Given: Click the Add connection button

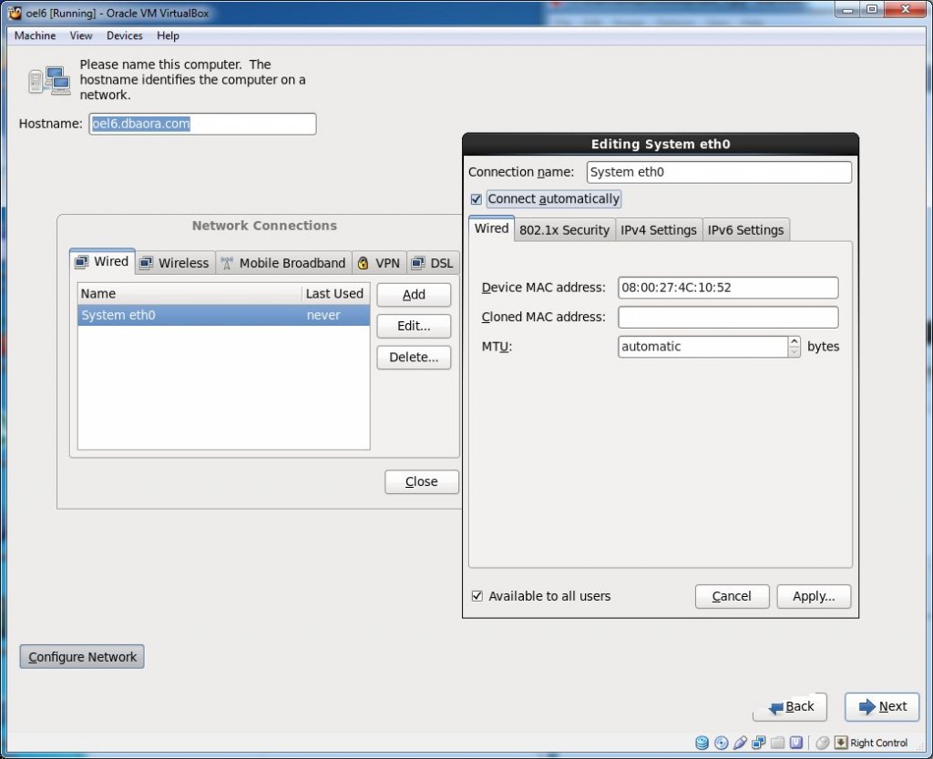Looking at the screenshot, I should tap(414, 295).
